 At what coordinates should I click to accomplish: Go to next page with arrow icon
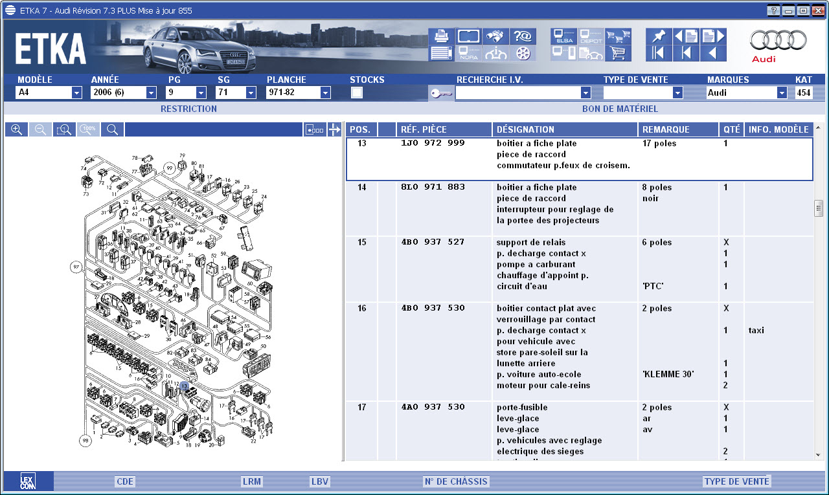[x=713, y=36]
